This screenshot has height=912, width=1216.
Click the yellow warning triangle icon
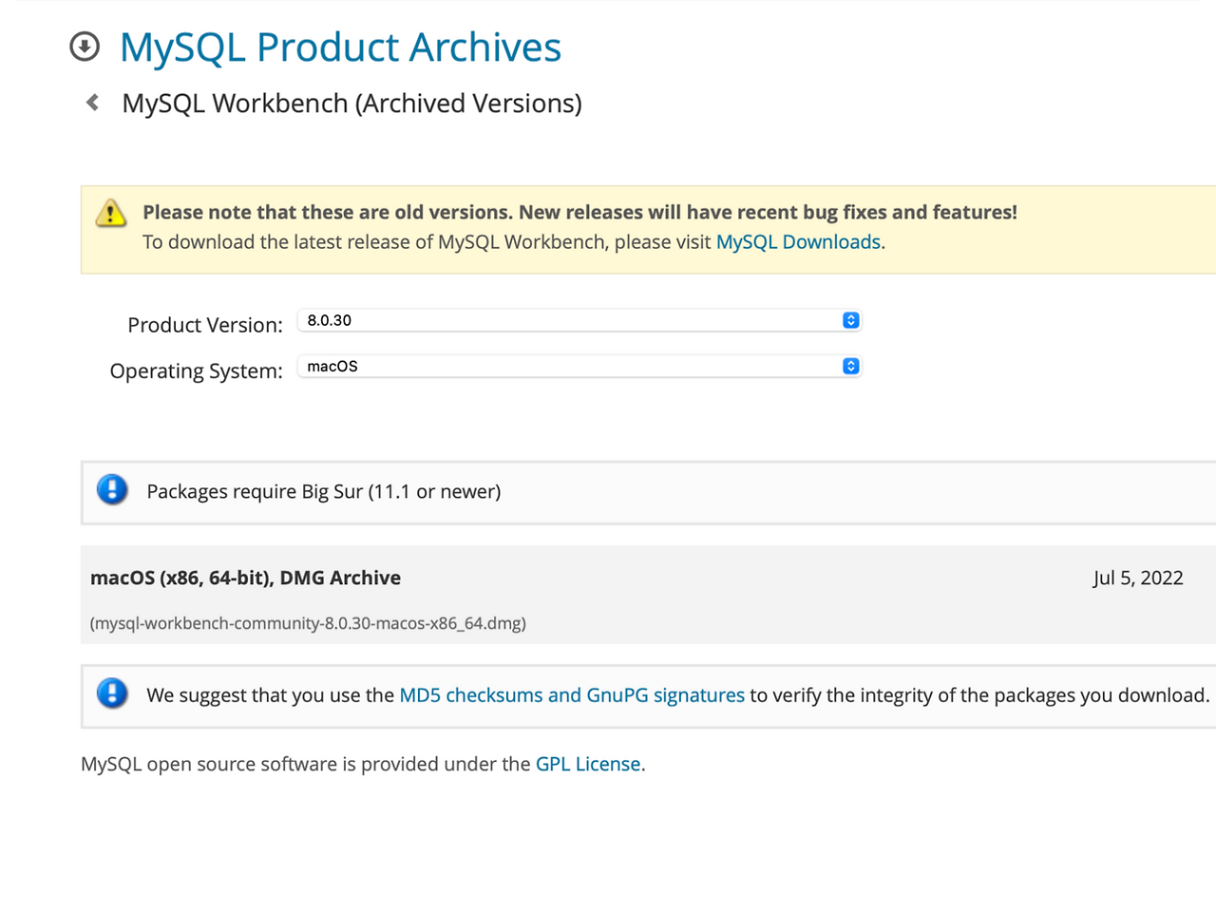click(x=111, y=214)
